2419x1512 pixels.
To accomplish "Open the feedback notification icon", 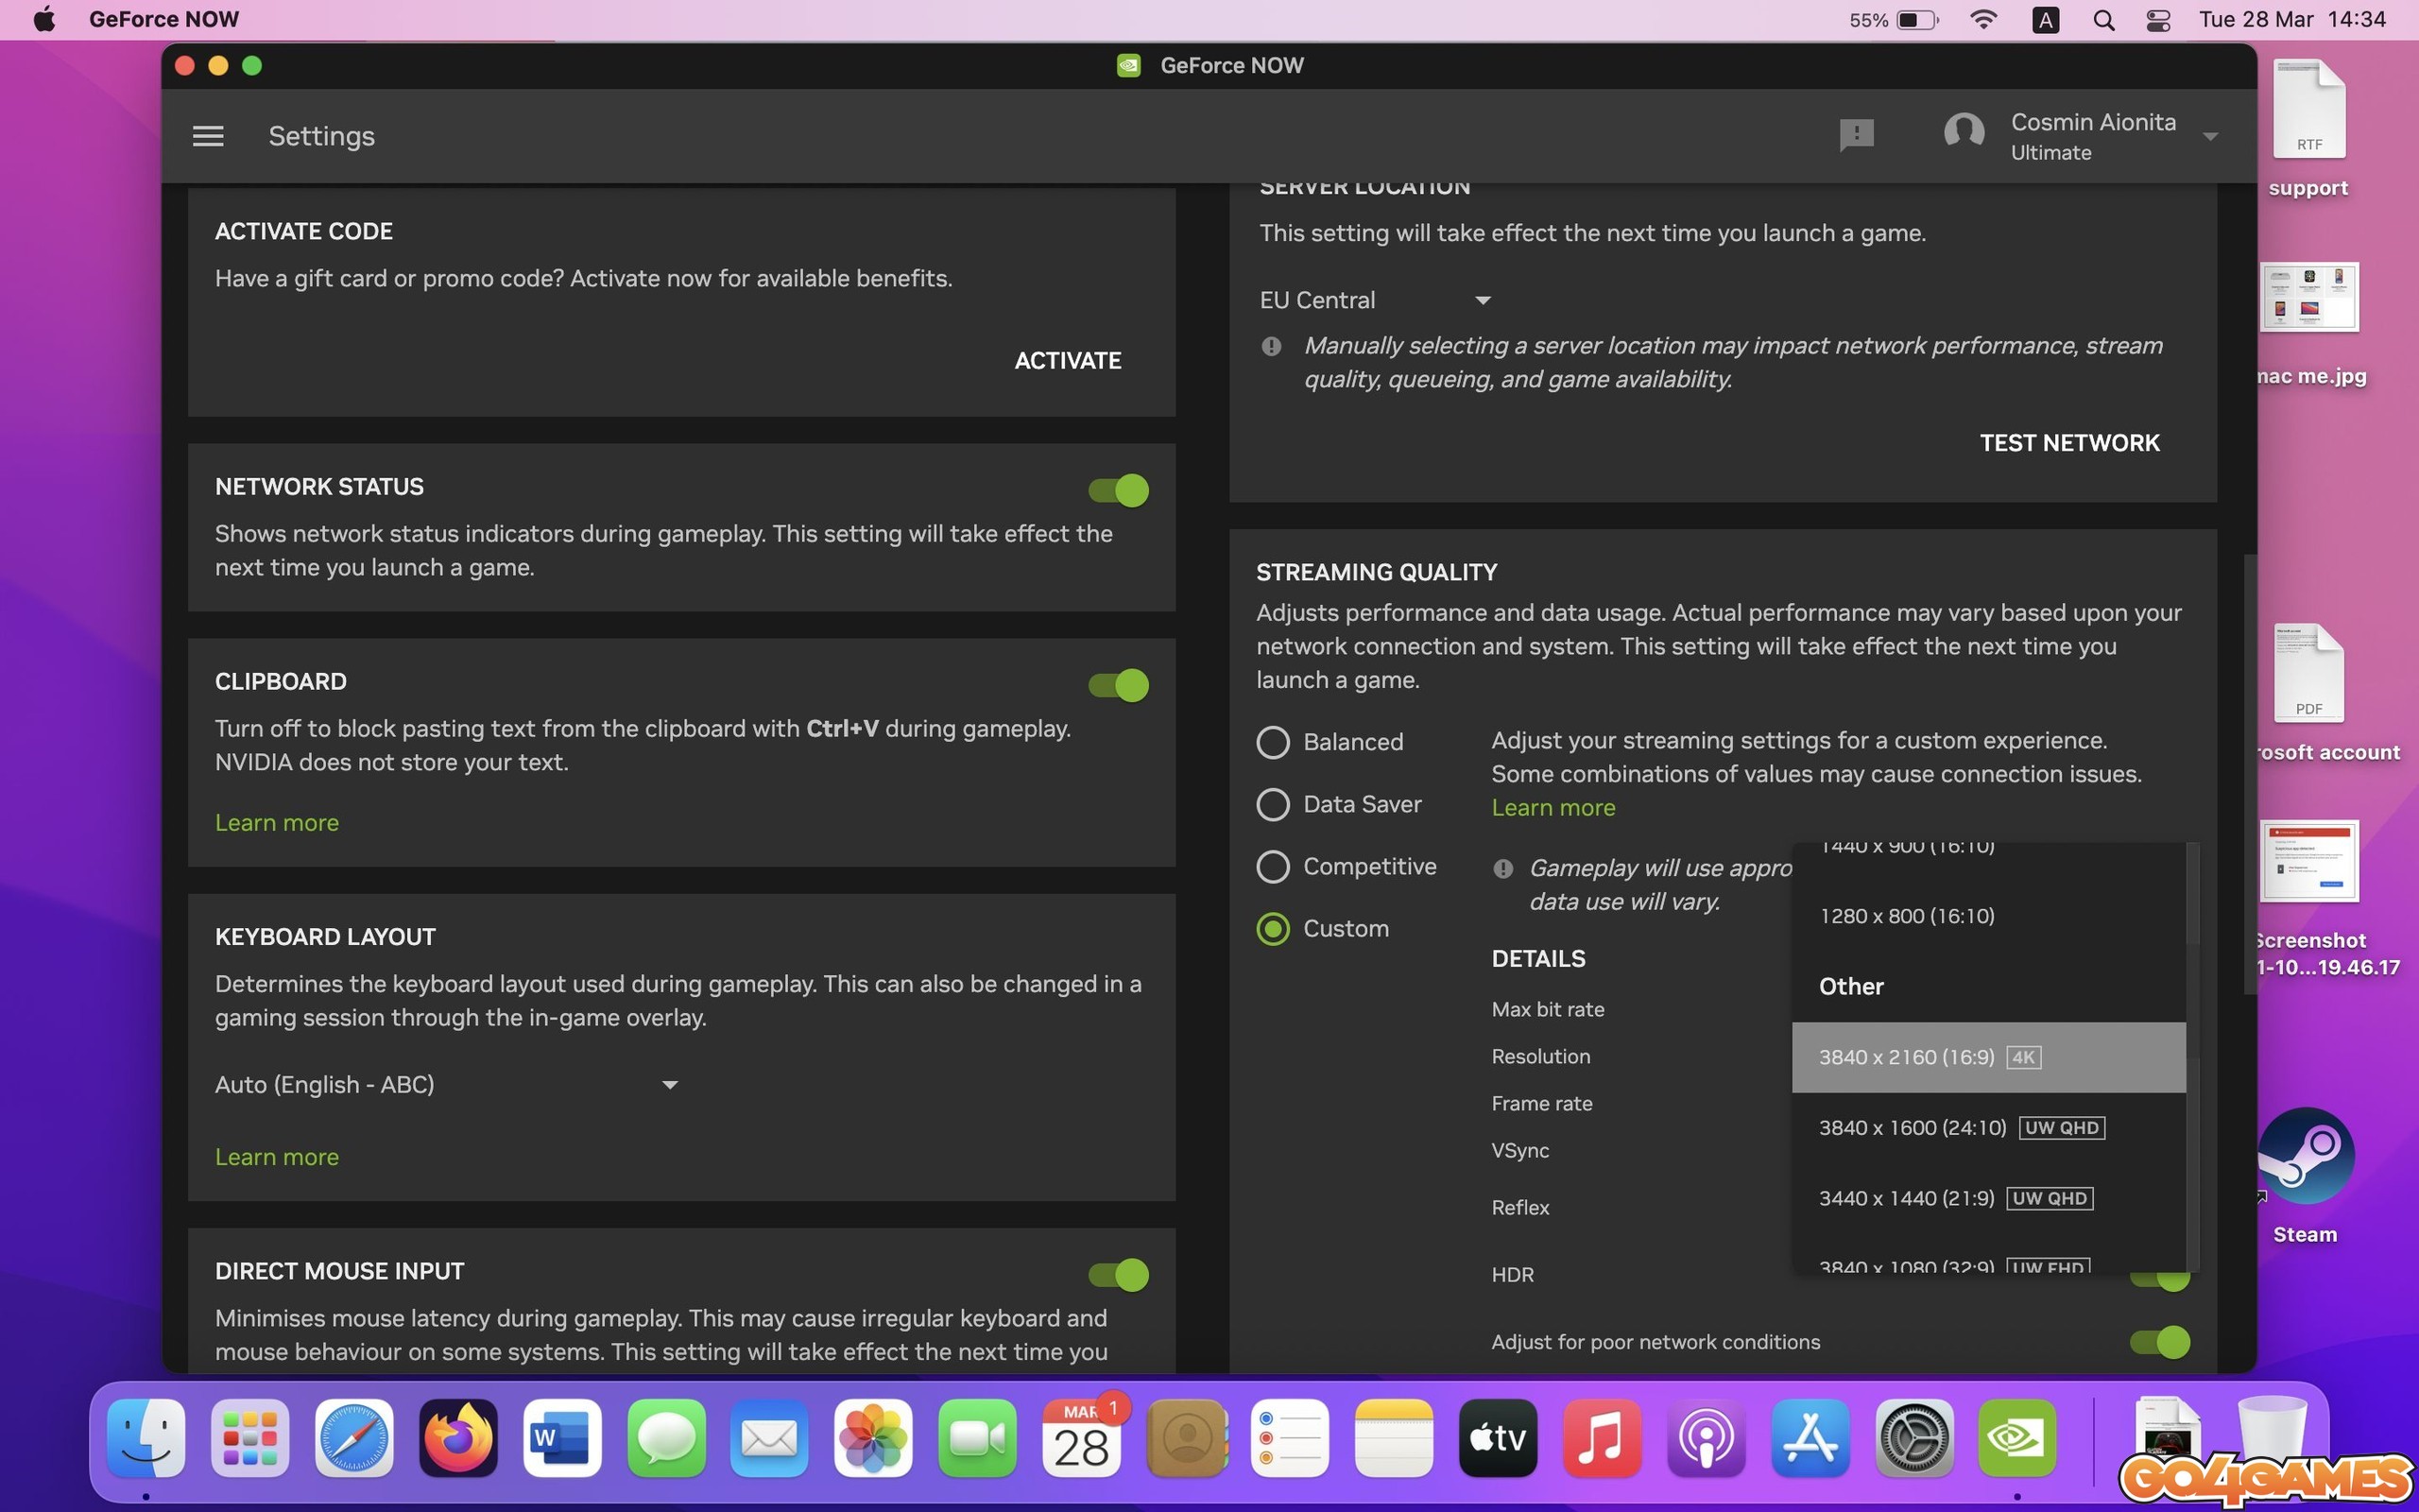I will pyautogui.click(x=1856, y=135).
